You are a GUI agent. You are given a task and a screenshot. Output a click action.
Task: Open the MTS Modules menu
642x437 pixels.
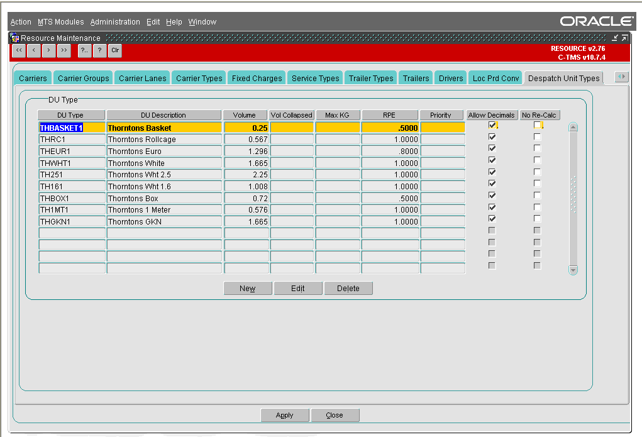60,22
